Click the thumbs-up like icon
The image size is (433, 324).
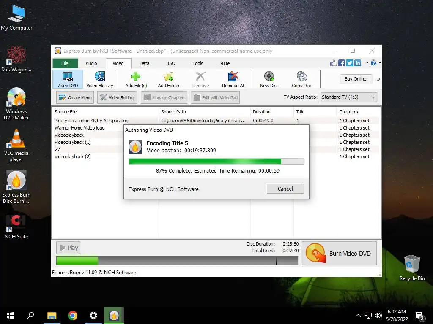click(334, 63)
